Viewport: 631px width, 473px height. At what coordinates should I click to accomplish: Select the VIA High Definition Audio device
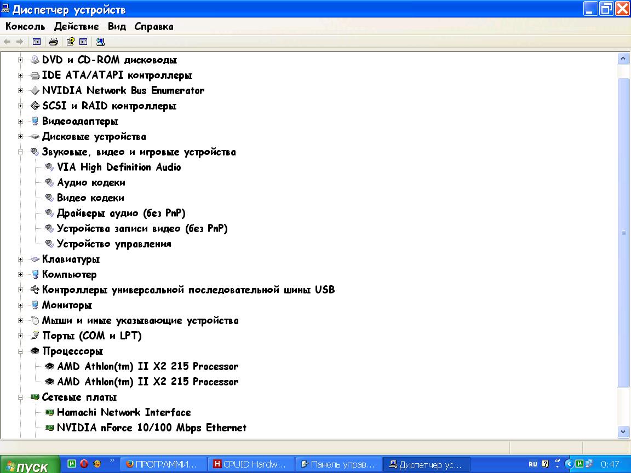[x=119, y=168]
